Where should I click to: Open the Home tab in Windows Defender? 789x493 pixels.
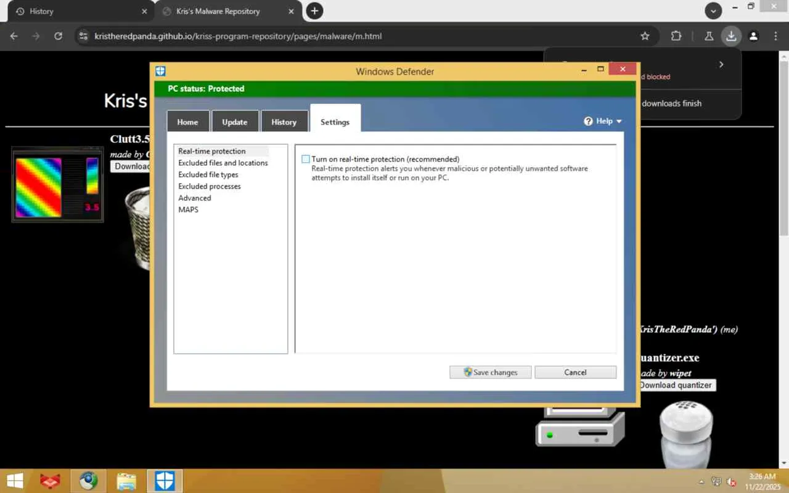[188, 121]
